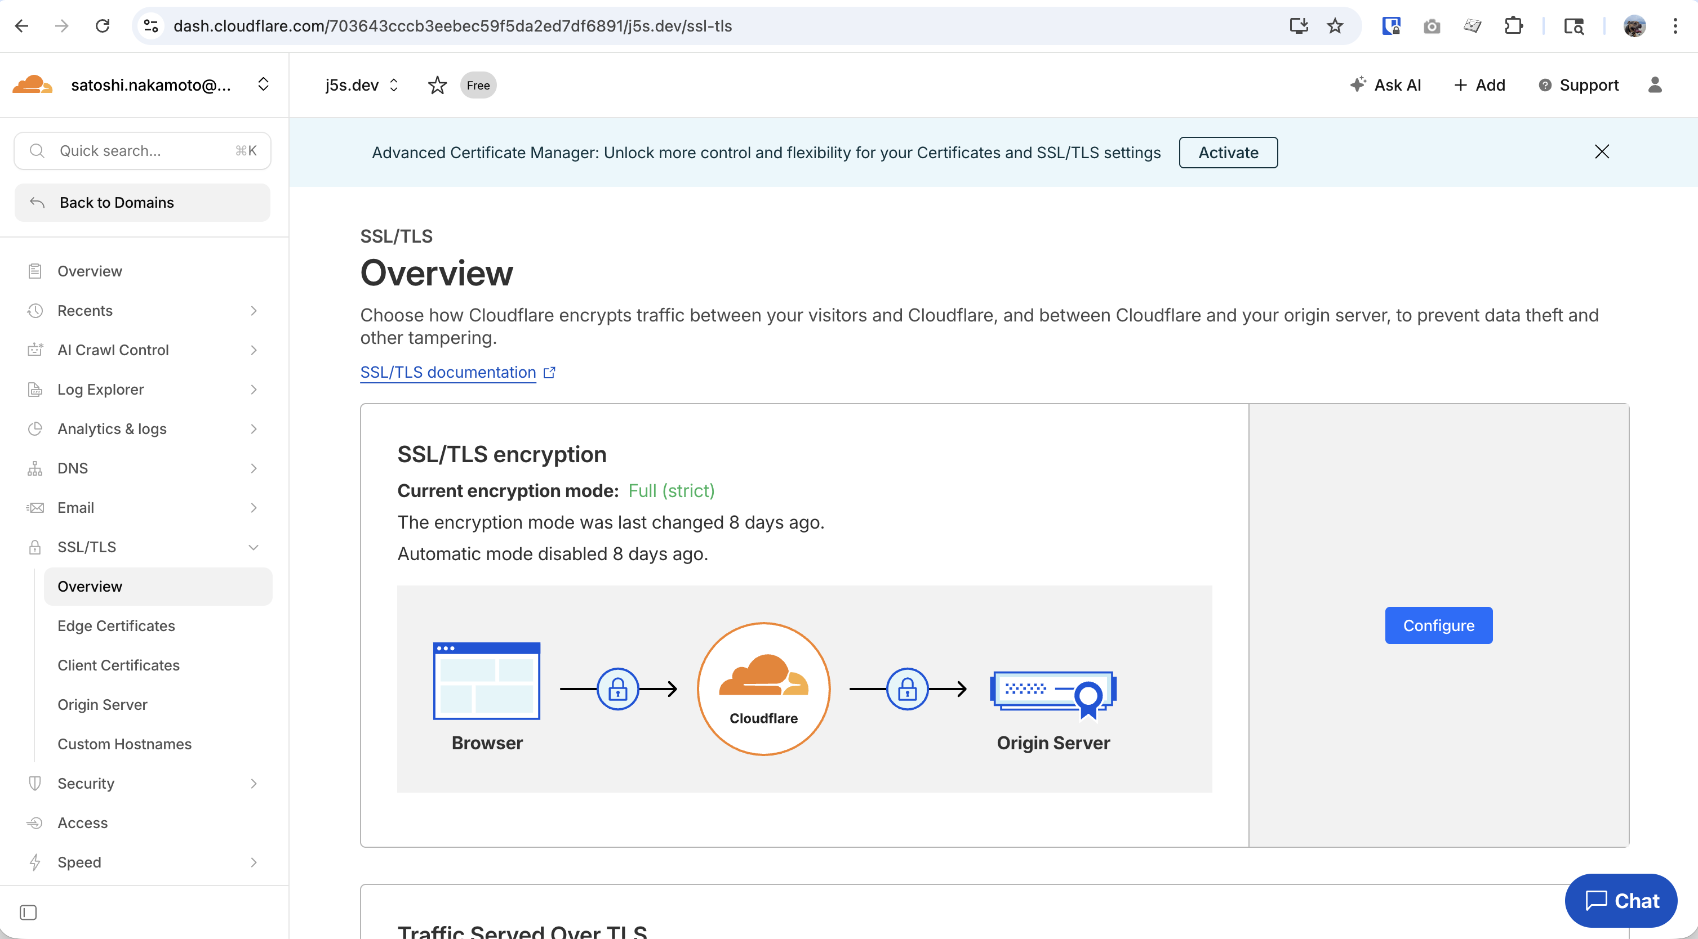The width and height of the screenshot is (1698, 939).
Task: Star the j5s.dev domain
Action: point(437,85)
